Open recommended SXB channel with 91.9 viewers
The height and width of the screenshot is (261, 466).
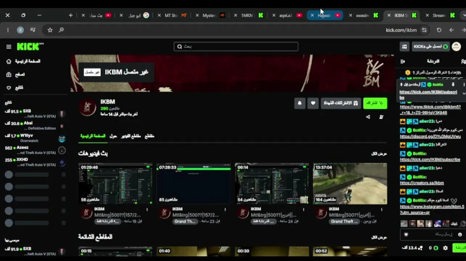tap(35, 251)
